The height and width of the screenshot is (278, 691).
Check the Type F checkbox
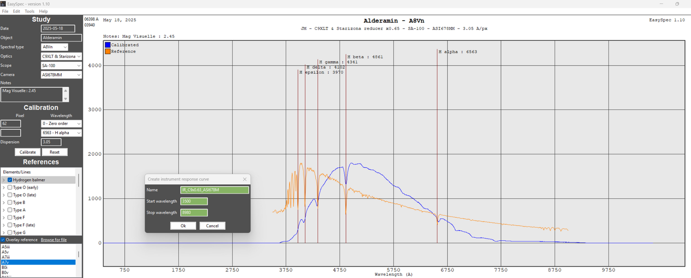[10, 218]
